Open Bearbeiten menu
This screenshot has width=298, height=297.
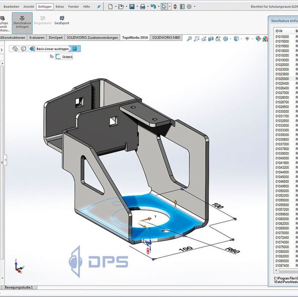[x=11, y=6]
